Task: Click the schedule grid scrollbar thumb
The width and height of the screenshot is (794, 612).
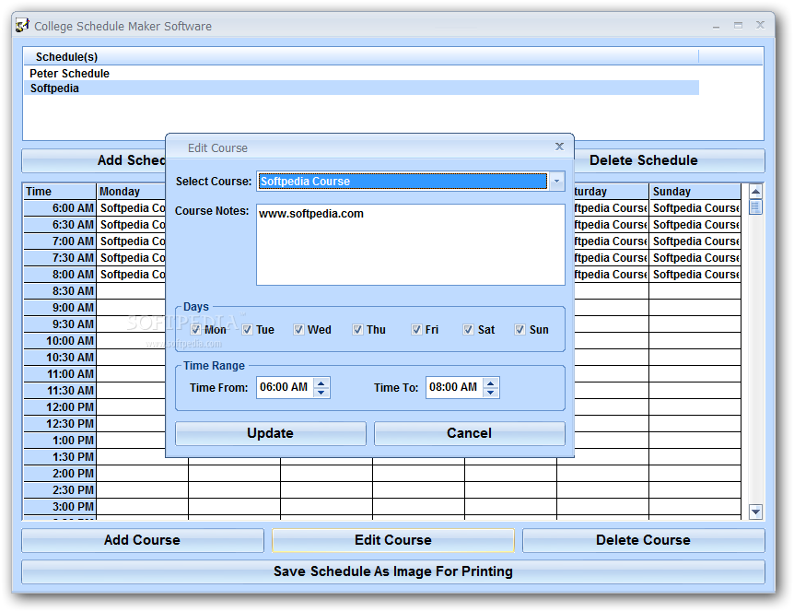Action: (x=755, y=206)
